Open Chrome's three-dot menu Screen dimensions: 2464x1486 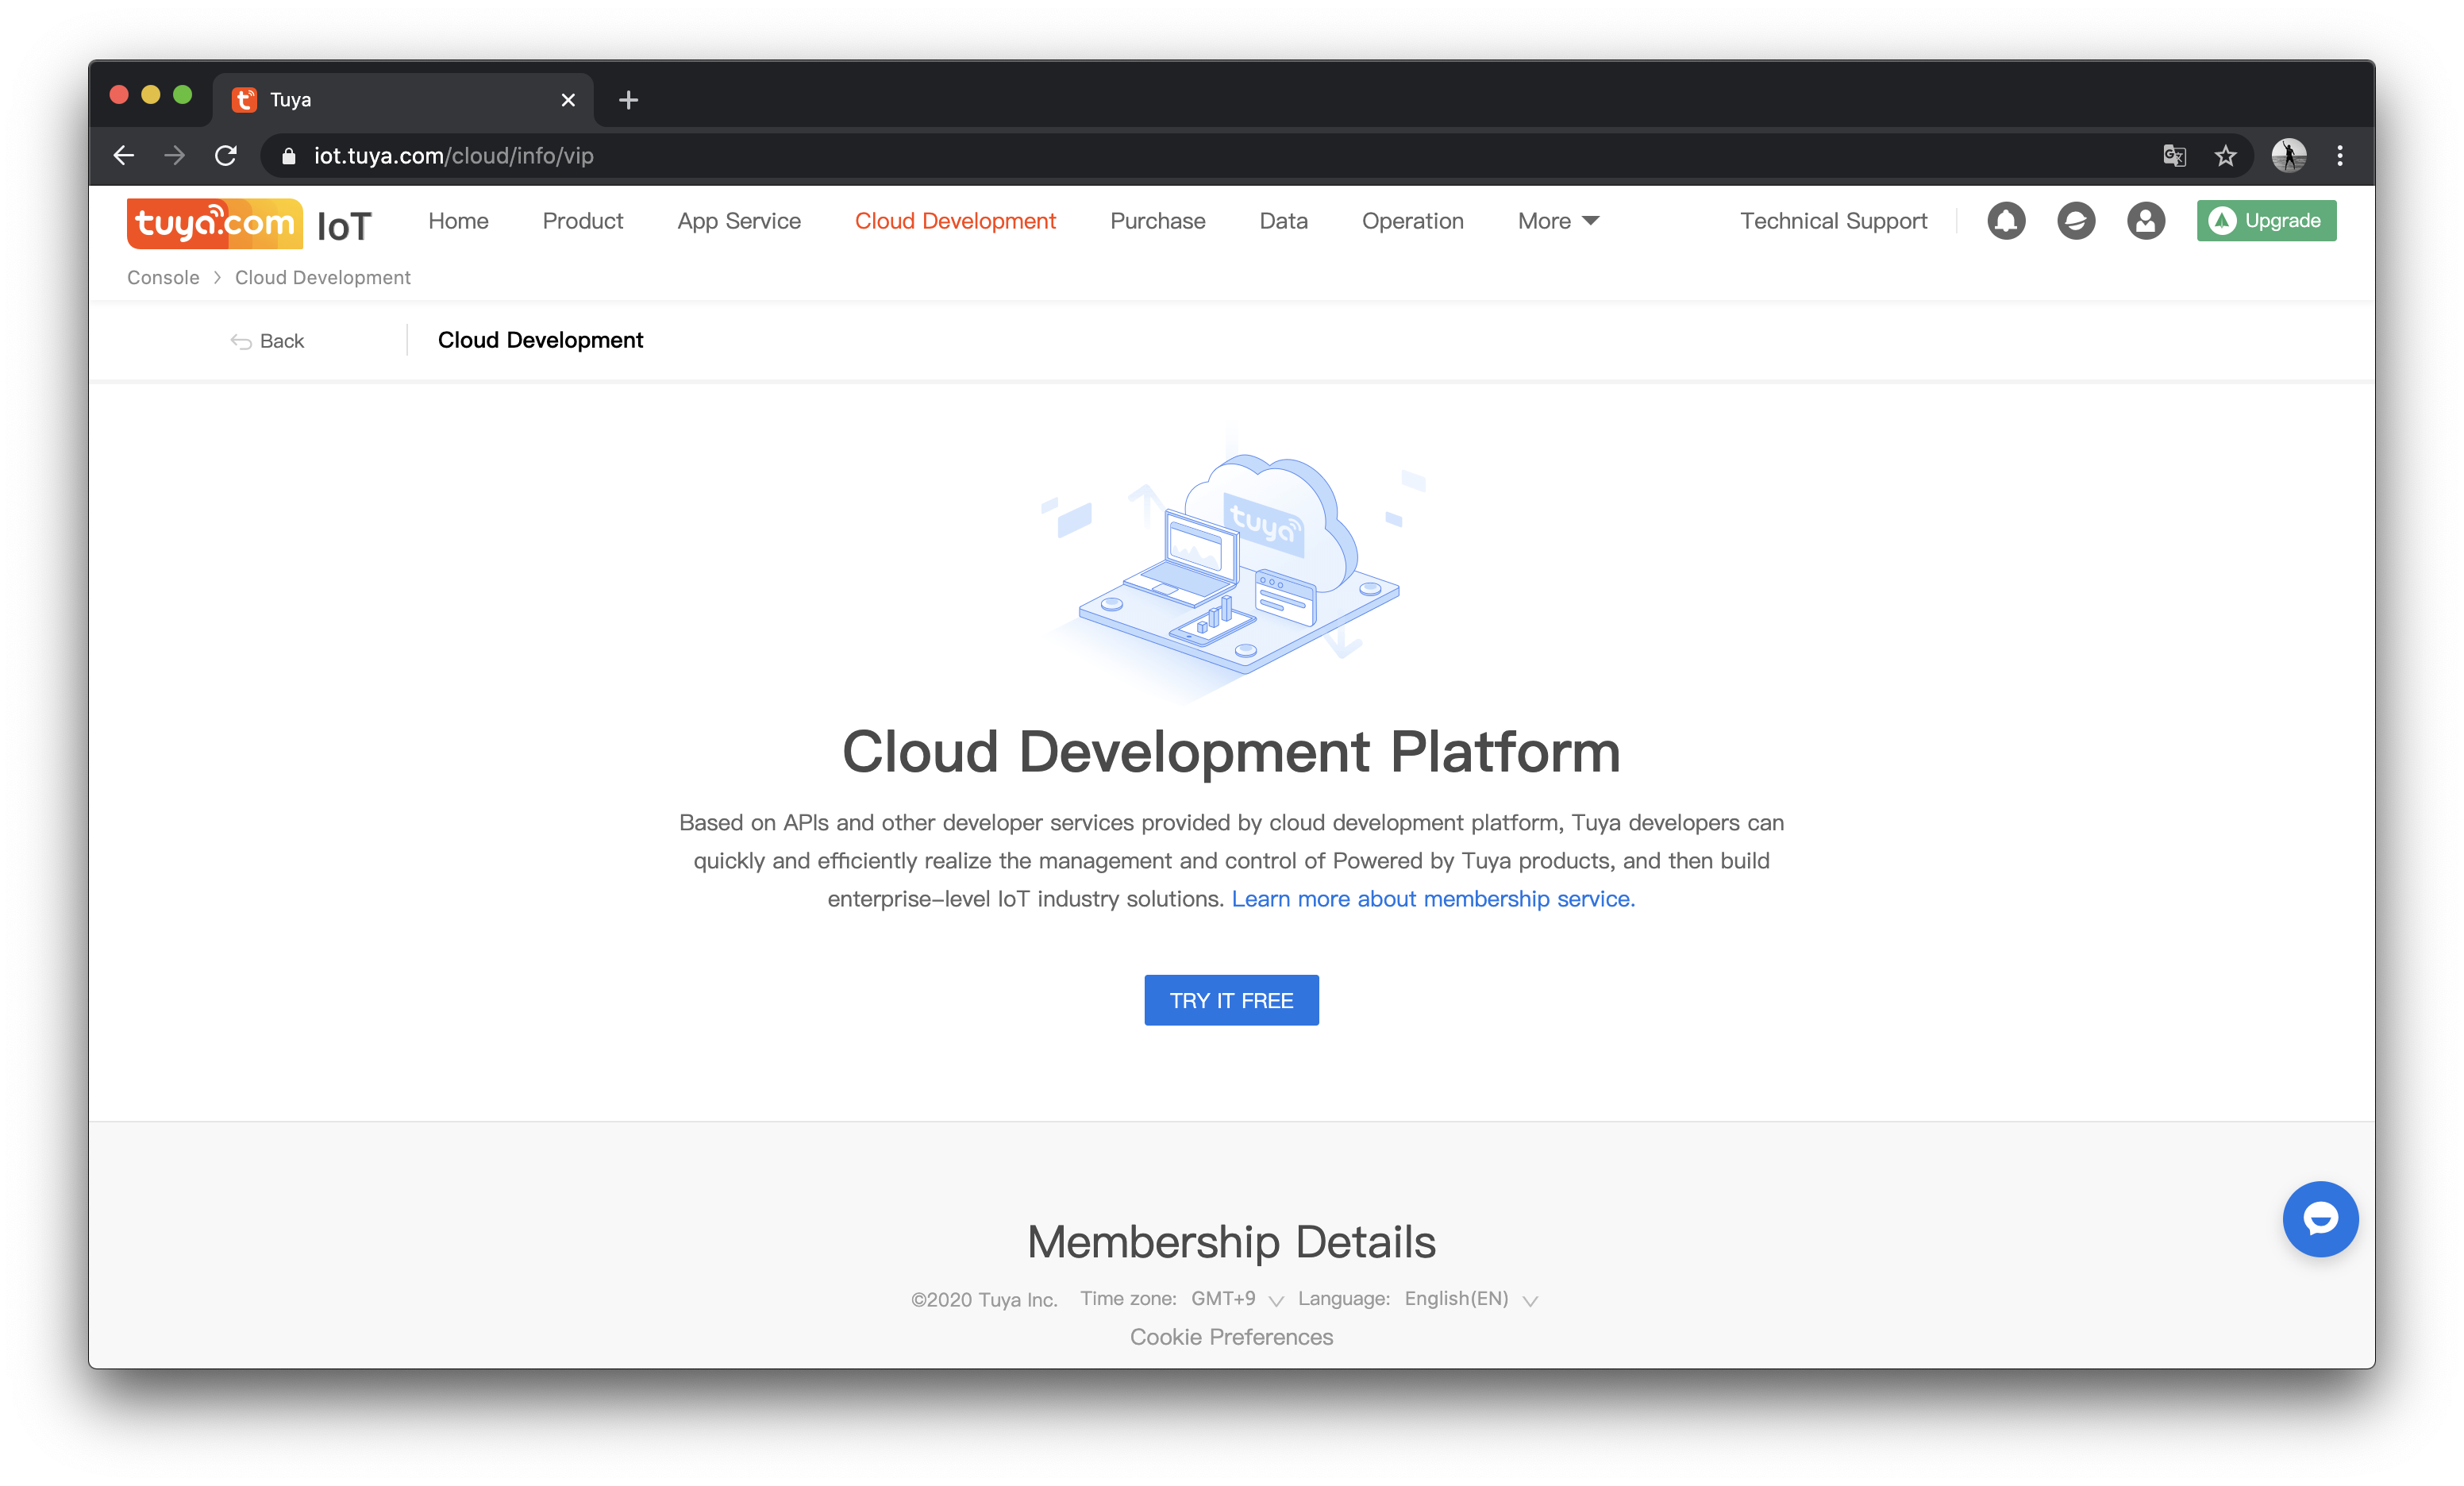click(x=2340, y=156)
